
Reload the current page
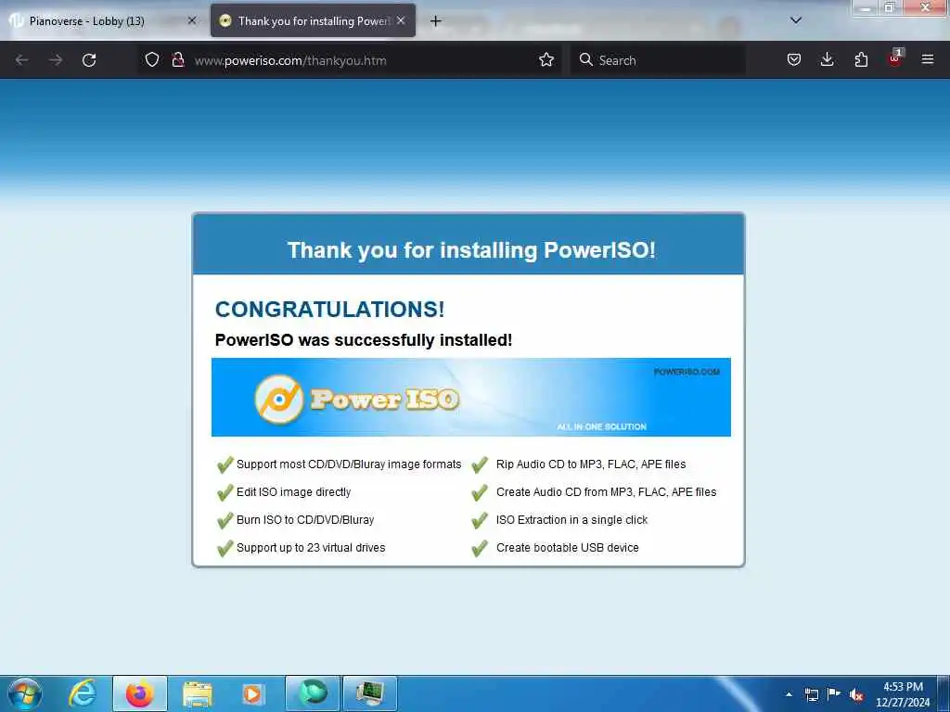(89, 60)
